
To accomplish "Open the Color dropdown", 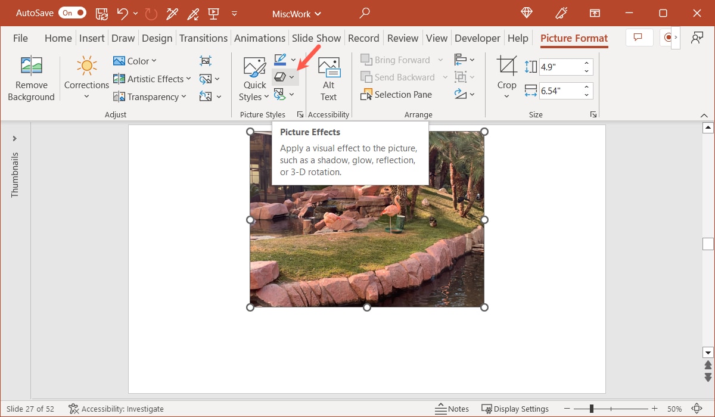I will pos(135,60).
